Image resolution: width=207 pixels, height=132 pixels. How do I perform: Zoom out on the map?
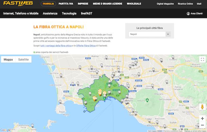click(202, 125)
